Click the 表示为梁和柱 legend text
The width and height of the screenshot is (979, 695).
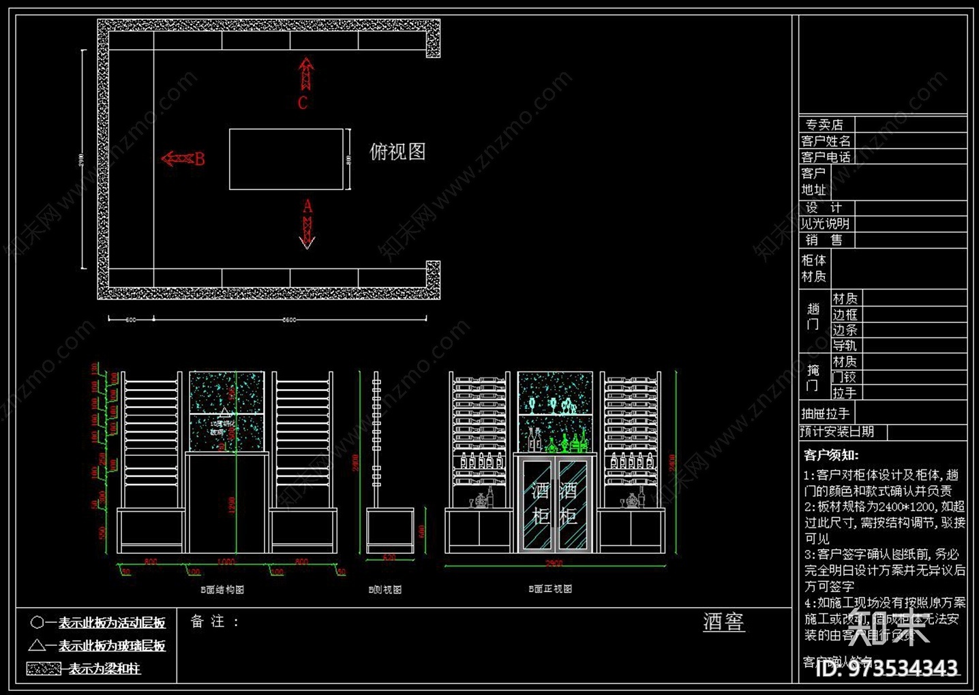tap(104, 668)
